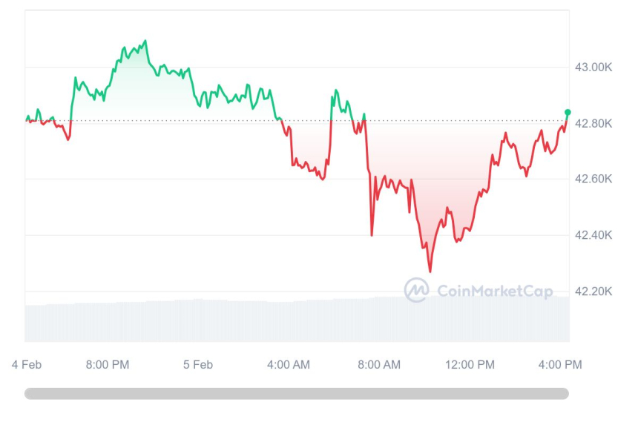
Task: Click the lowest red trough of the price line
Action: click(430, 271)
